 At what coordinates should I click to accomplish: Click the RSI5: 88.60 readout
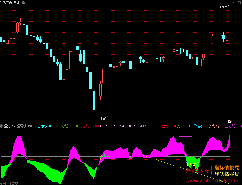109,126
